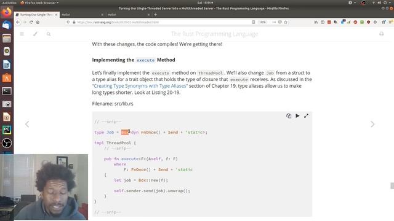
Task: Open the Firefox Library icon
Action: (x=316, y=22)
